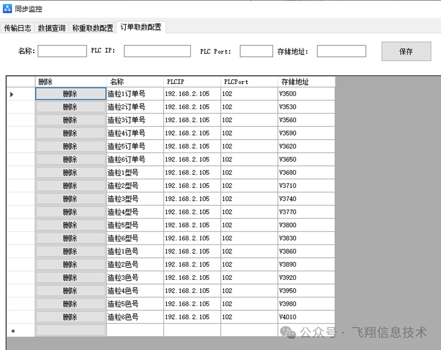Click address cell V3920
The width and height of the screenshot is (441, 350).
click(306, 278)
